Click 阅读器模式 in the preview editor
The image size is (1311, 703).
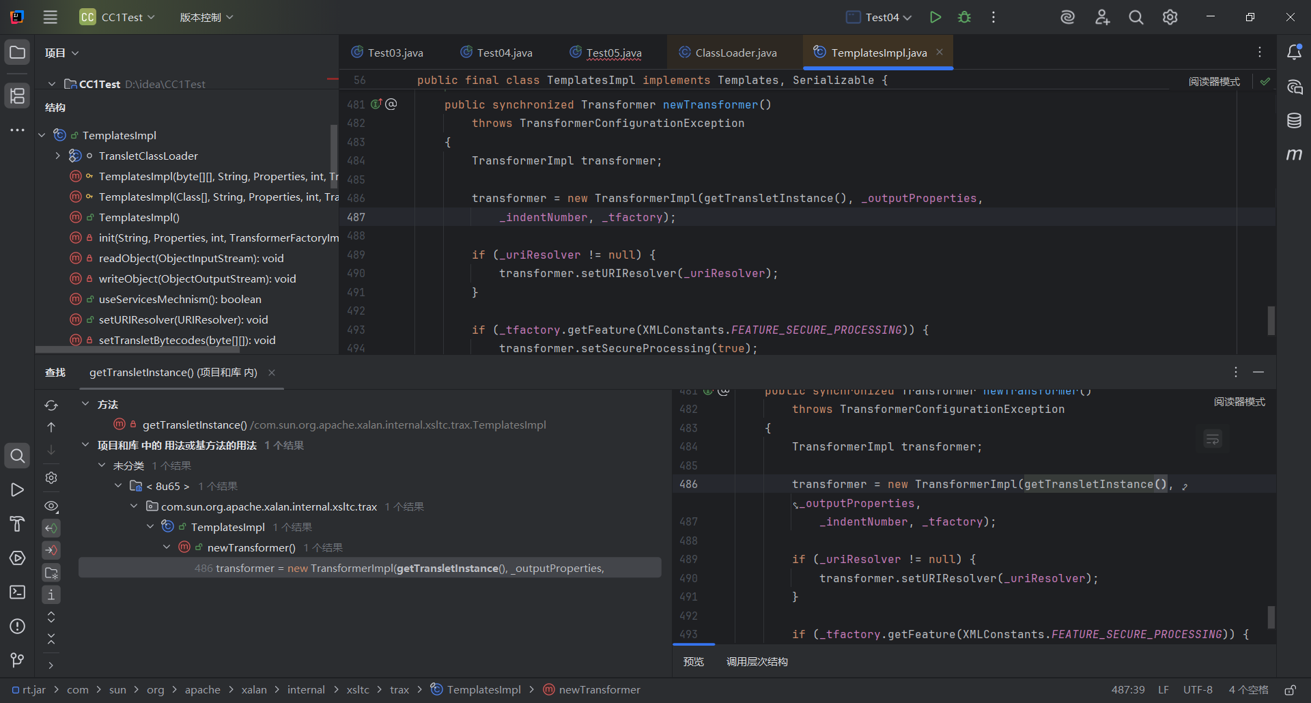(x=1239, y=401)
